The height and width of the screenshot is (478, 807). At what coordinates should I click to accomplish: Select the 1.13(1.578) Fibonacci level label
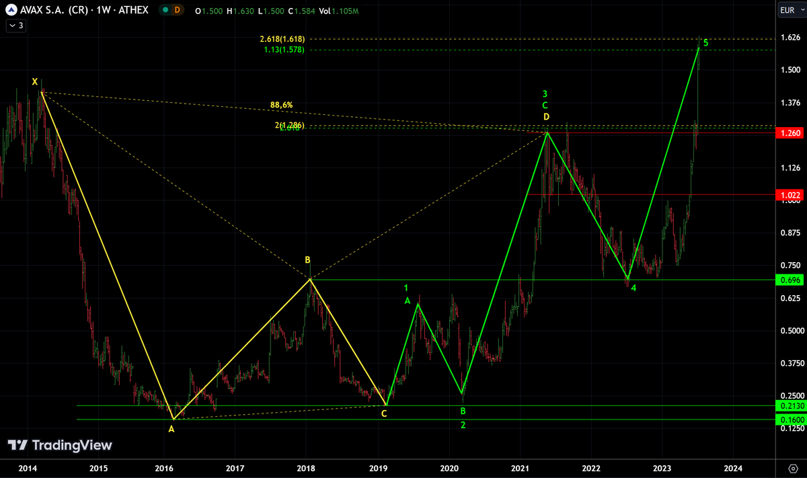tap(284, 50)
